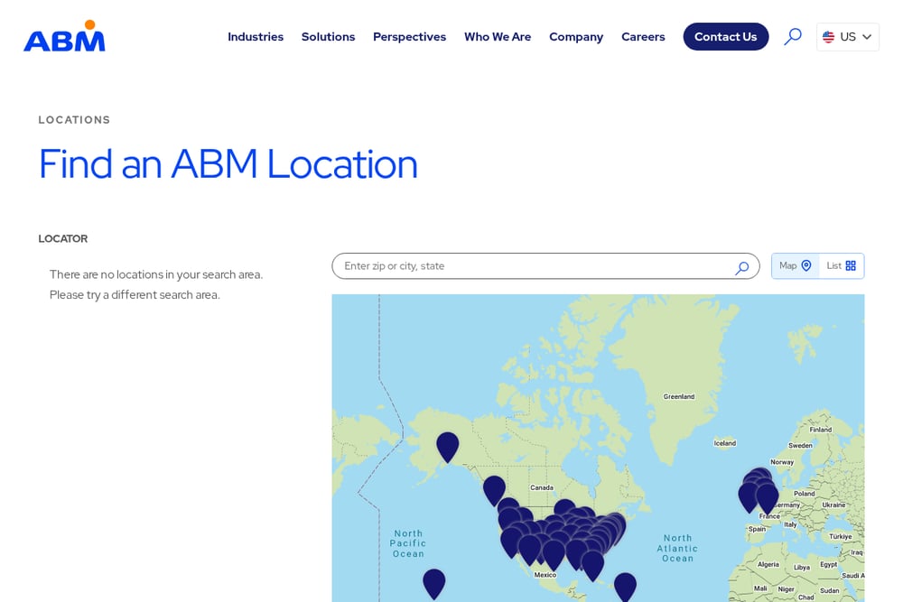Click the Contact Us button

[x=726, y=37]
